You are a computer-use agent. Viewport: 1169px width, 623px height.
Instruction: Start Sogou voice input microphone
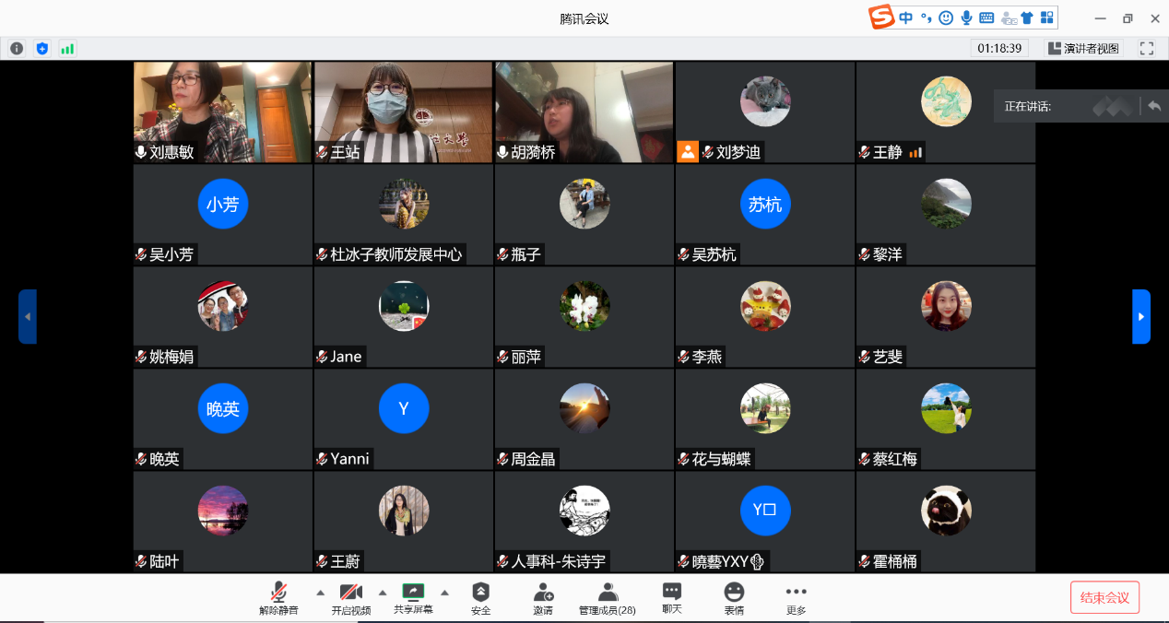pyautogui.click(x=966, y=18)
